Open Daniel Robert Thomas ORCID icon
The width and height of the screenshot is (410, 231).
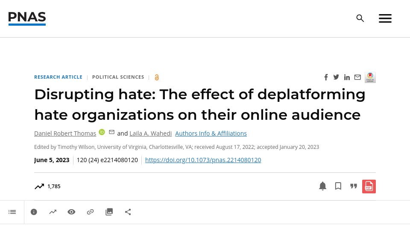click(x=102, y=132)
